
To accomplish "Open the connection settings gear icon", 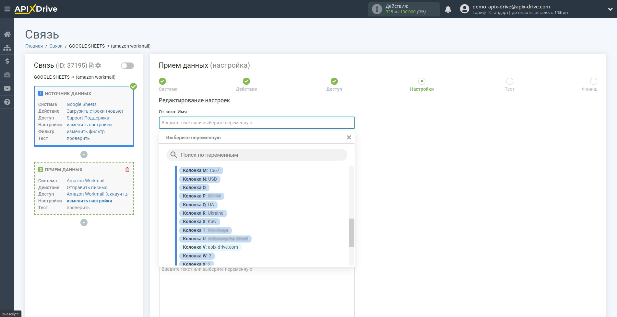I will click(98, 65).
